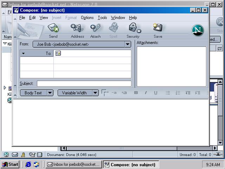Click the Total: 0 status text

(x=205, y=155)
